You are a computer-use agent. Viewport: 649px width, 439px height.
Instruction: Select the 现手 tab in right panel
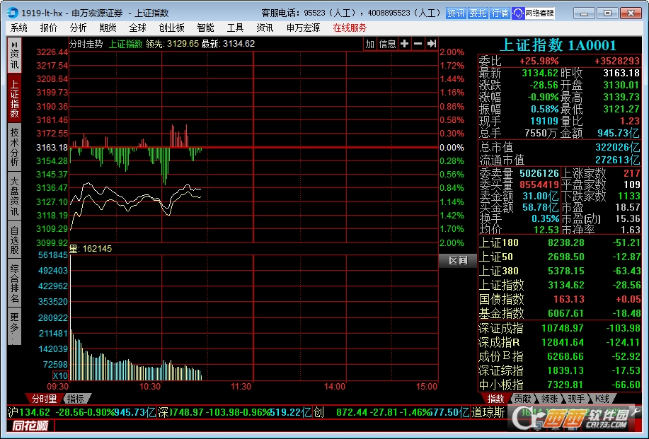pos(576,399)
